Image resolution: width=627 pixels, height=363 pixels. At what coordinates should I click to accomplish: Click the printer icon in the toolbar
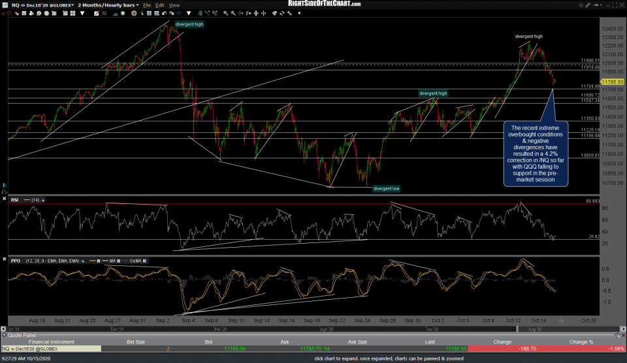31,13
